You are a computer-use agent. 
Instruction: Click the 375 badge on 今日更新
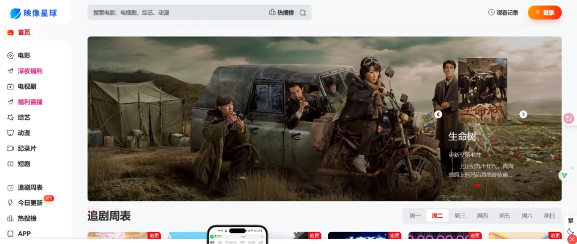point(49,199)
